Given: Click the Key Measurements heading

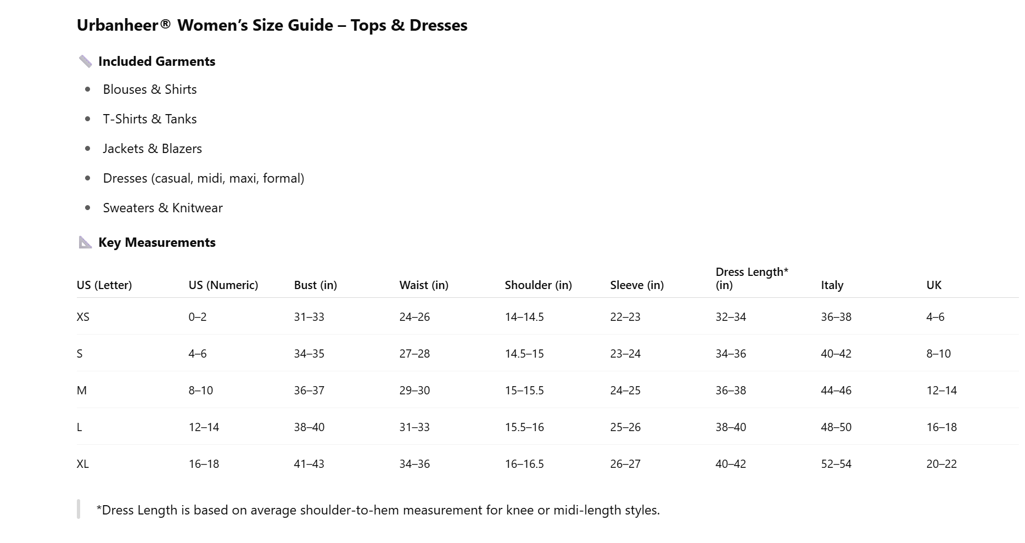Looking at the screenshot, I should pos(156,242).
